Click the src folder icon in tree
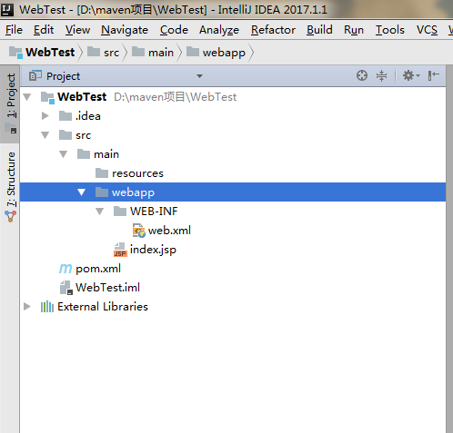The image size is (453, 433). tap(65, 135)
